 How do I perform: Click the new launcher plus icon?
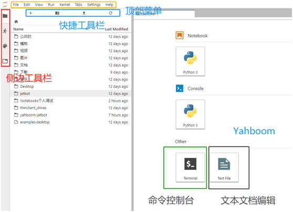coord(31,13)
